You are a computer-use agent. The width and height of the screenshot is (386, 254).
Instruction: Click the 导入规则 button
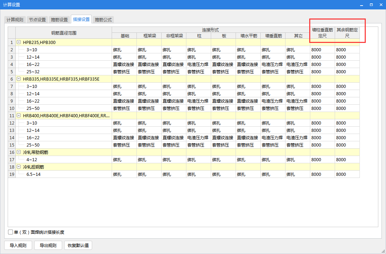[x=18, y=245]
